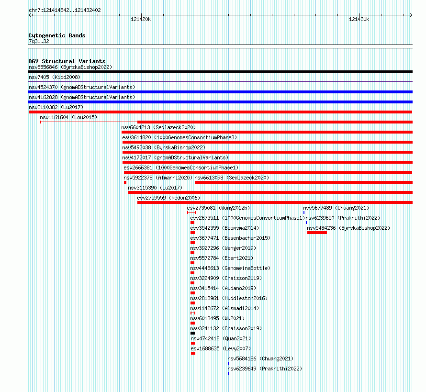Image resolution: width=426 pixels, height=392 pixels.
Task: Open nsv5492038 (ByrskaBishop2022) entry
Action: (164, 147)
